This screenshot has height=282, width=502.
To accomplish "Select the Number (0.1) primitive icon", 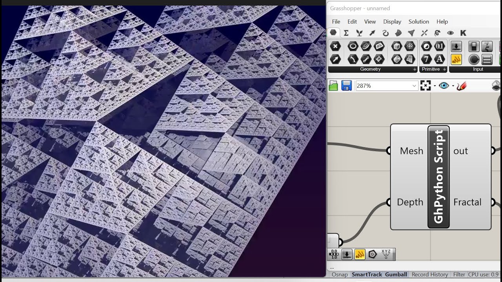I will 439,47.
